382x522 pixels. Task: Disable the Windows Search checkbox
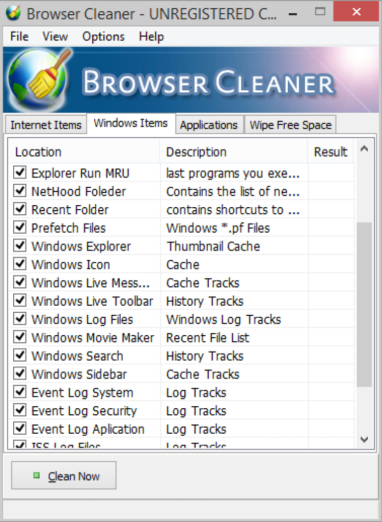coord(20,356)
